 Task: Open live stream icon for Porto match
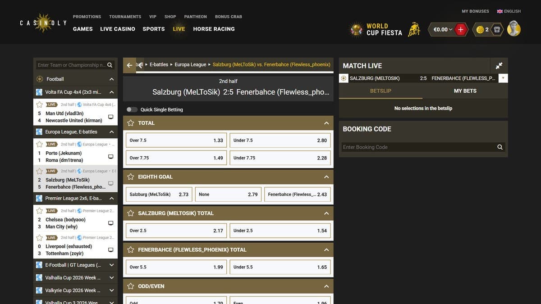pos(111,157)
